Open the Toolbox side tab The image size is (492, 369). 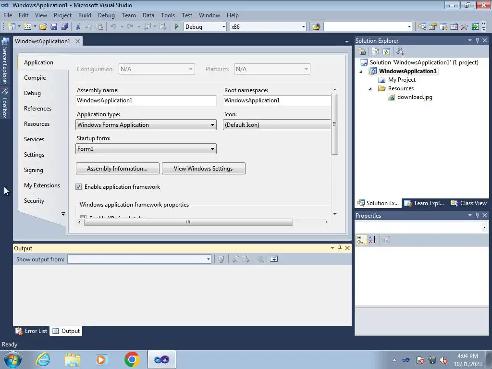[x=5, y=103]
